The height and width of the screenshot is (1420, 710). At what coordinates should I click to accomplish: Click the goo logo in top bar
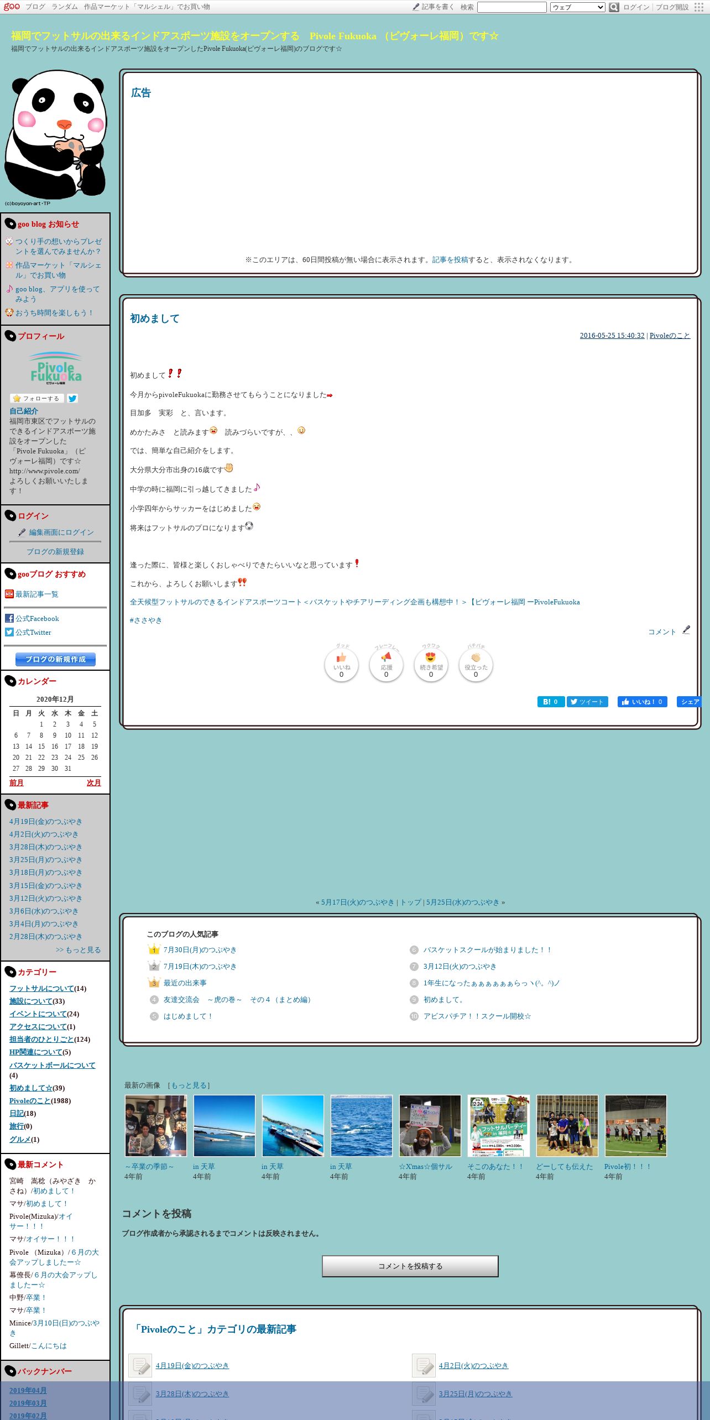12,7
